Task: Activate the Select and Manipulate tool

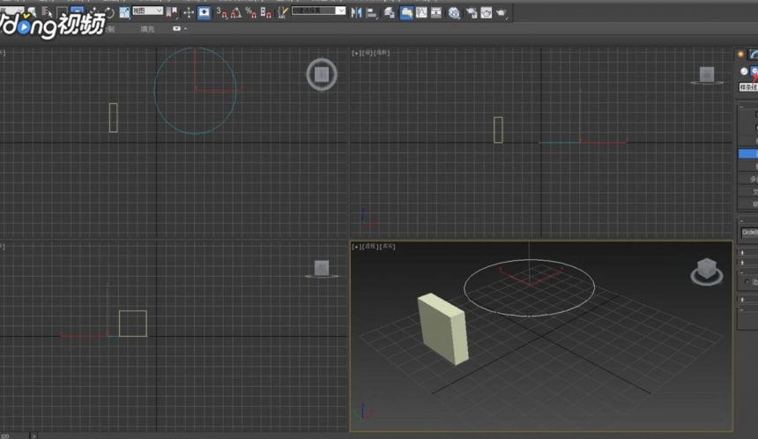Action: (189, 13)
